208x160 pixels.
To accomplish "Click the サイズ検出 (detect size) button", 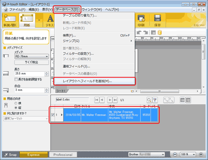I will 32,62.
